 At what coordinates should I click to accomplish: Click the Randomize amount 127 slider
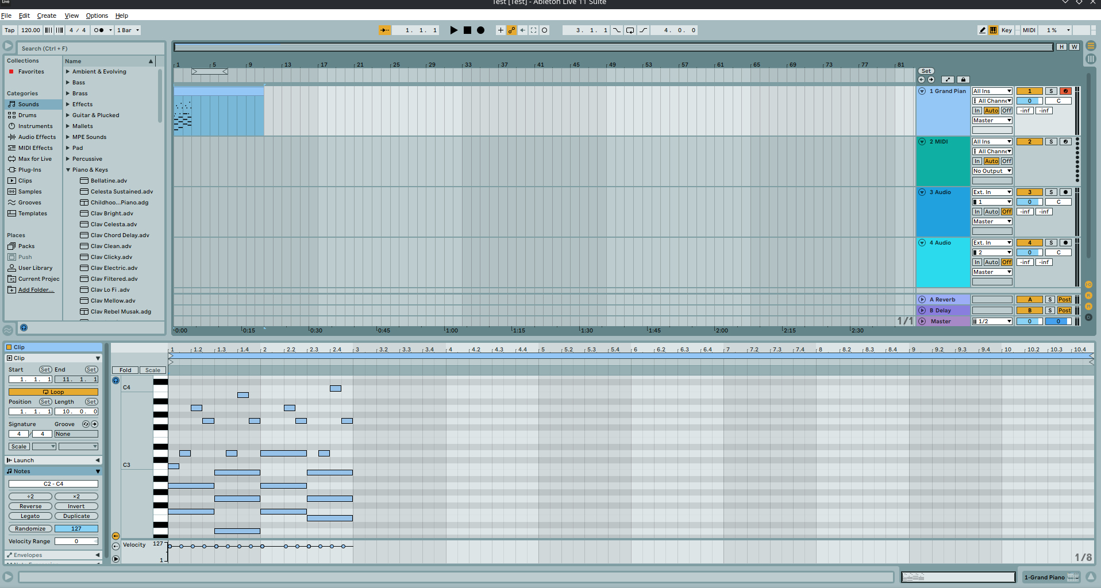click(x=76, y=529)
